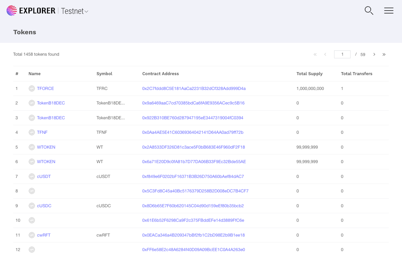Open contract address starting 0x2A8533DF
Screen dimensions: 402x257
[x=193, y=147]
